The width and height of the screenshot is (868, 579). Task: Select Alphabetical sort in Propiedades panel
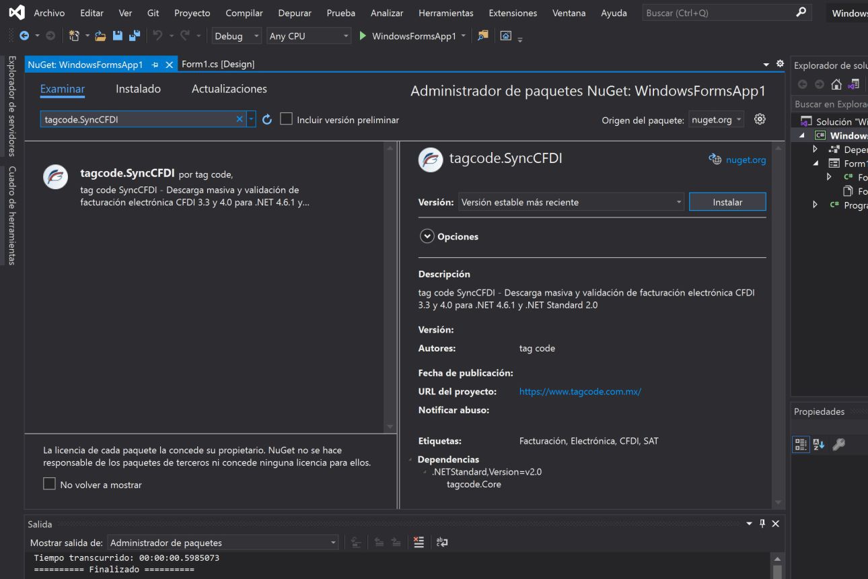click(x=819, y=444)
